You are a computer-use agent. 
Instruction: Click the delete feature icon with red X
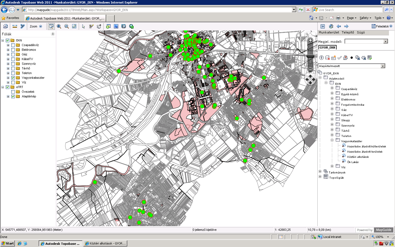pyautogui.click(x=328, y=58)
